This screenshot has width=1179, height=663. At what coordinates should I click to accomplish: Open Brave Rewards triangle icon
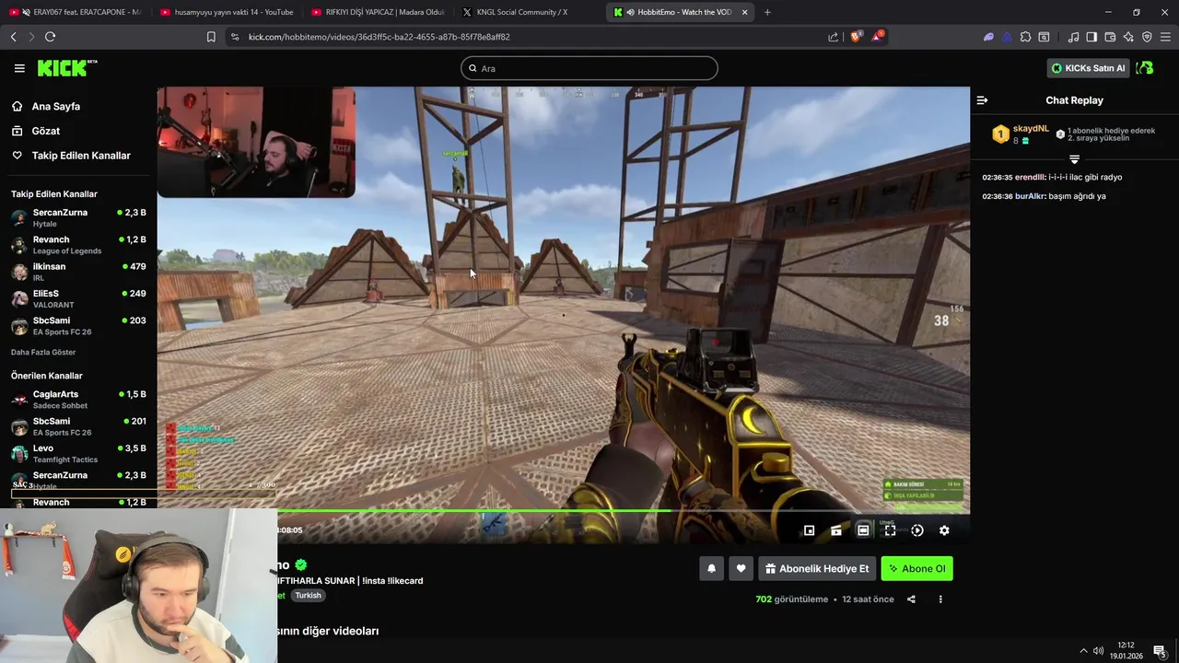point(877,37)
